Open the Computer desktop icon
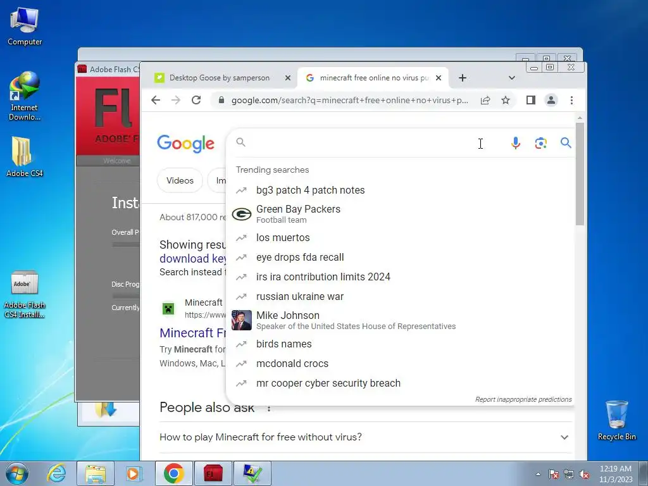 click(x=25, y=26)
